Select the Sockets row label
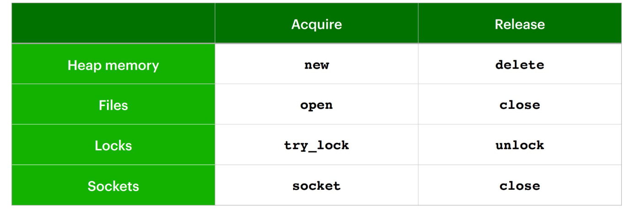Screen dimensions: 641x213 pos(113,186)
